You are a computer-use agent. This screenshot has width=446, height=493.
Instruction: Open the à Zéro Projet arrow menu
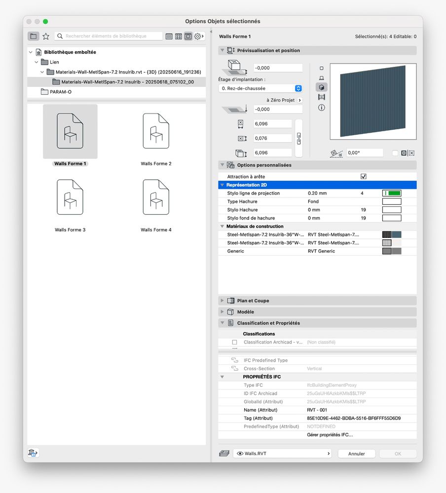click(299, 100)
